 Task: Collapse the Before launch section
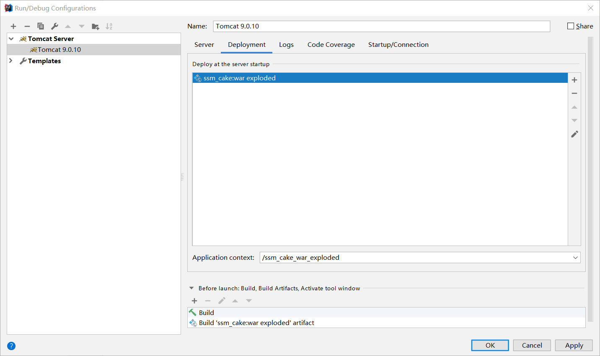[191, 288]
